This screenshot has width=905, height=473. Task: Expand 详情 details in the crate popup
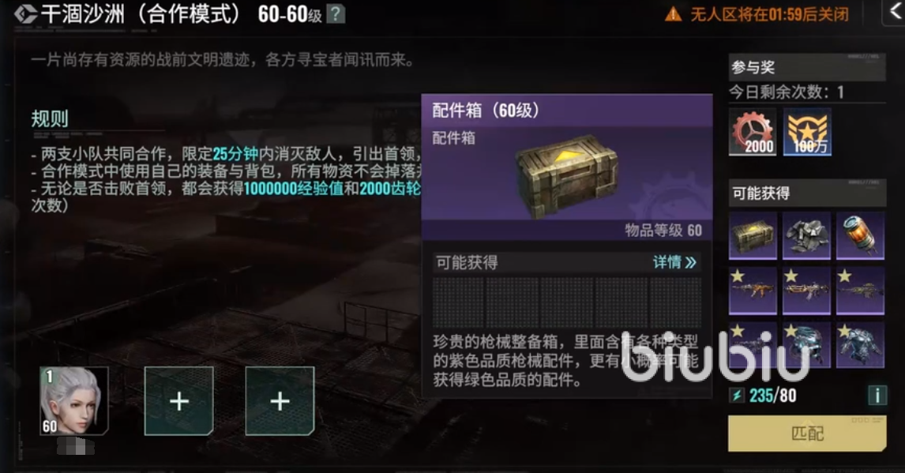674,262
